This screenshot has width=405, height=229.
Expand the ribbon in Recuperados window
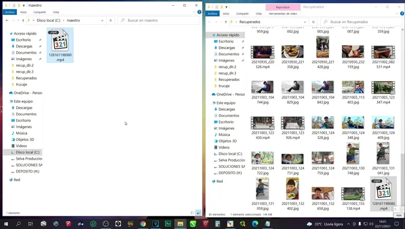397,13
